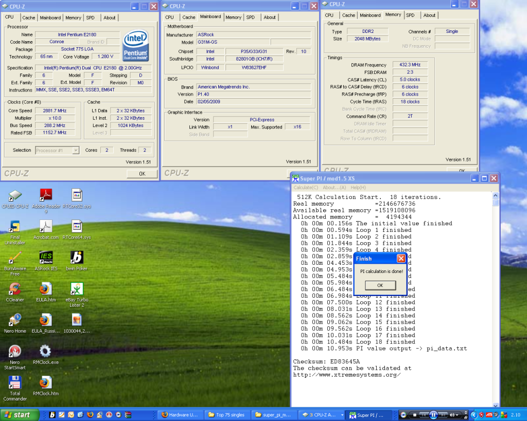Select the CCleaner desktop icon

[15, 289]
